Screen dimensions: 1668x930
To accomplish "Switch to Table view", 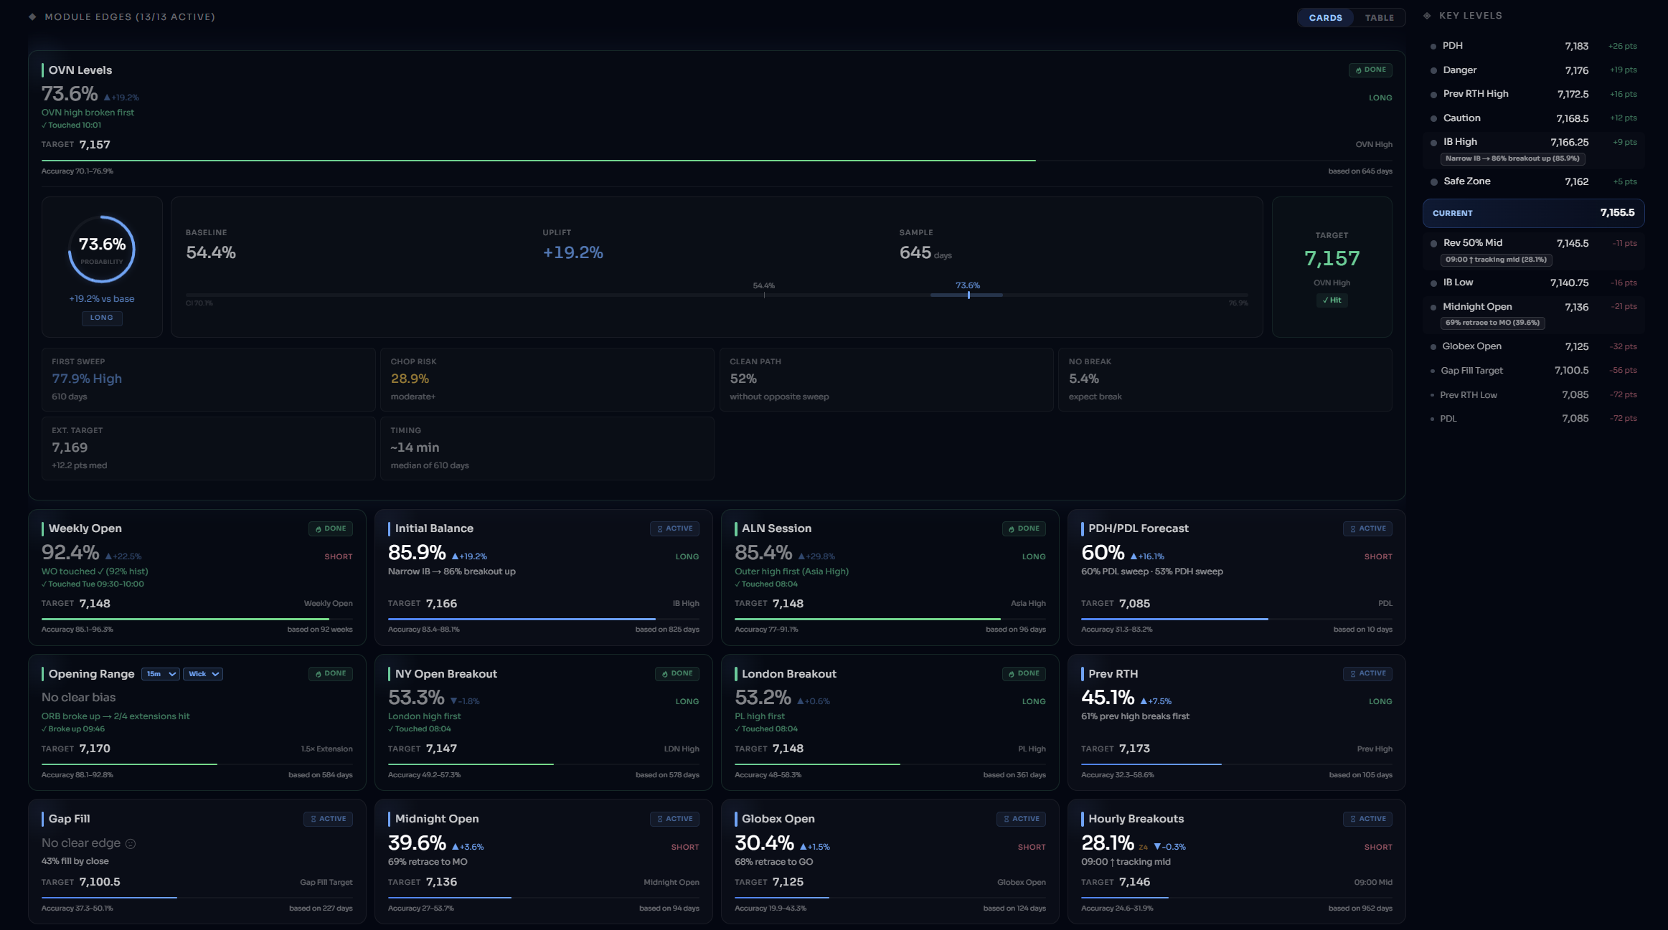I will pyautogui.click(x=1379, y=18).
